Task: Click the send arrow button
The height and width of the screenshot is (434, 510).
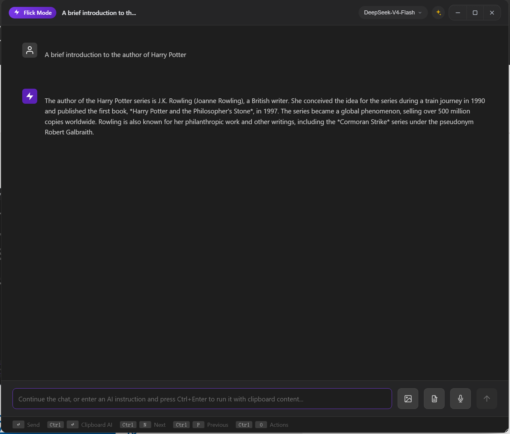Action: pos(487,399)
